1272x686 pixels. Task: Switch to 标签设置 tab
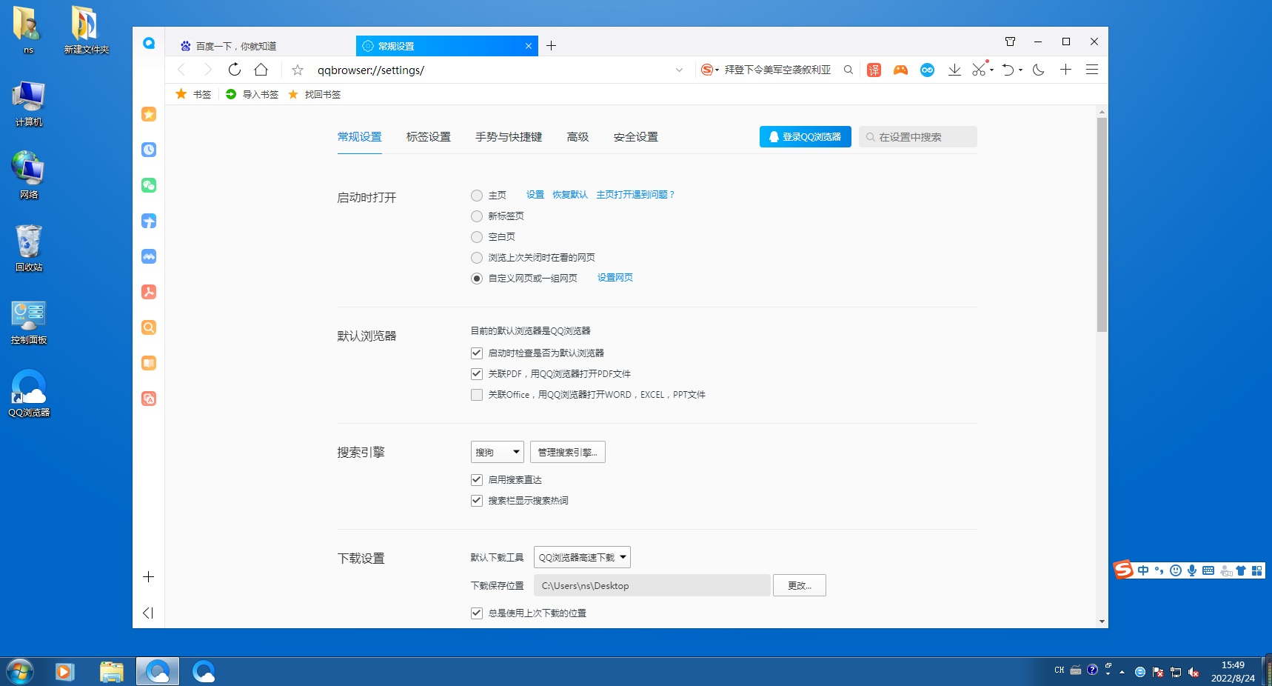click(429, 137)
